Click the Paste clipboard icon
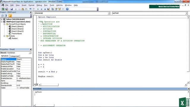The image size is (190, 107). [23, 9]
